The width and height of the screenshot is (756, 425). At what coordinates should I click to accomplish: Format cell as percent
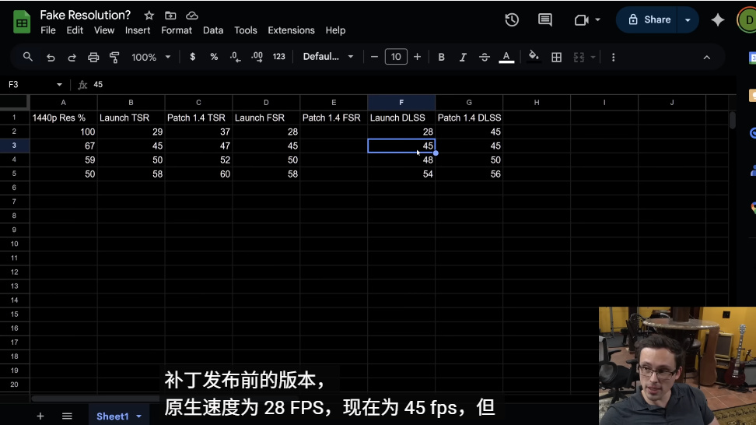(x=214, y=57)
